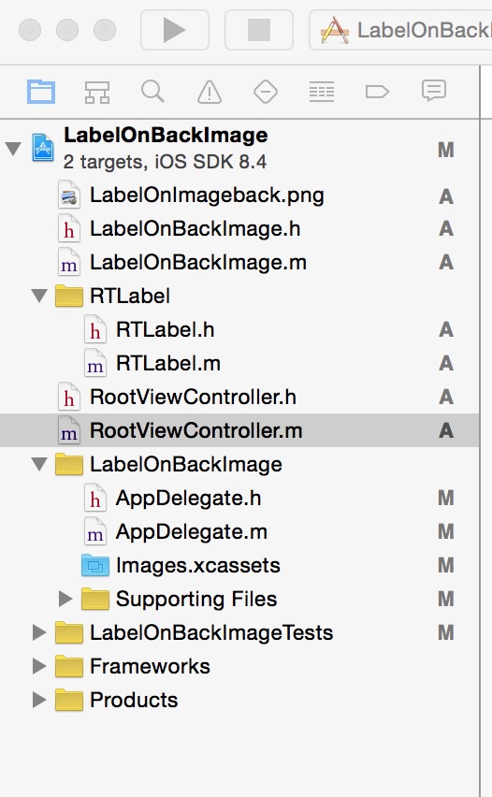Open the Project navigator folder icon
Screen dimensions: 492x797
40,92
